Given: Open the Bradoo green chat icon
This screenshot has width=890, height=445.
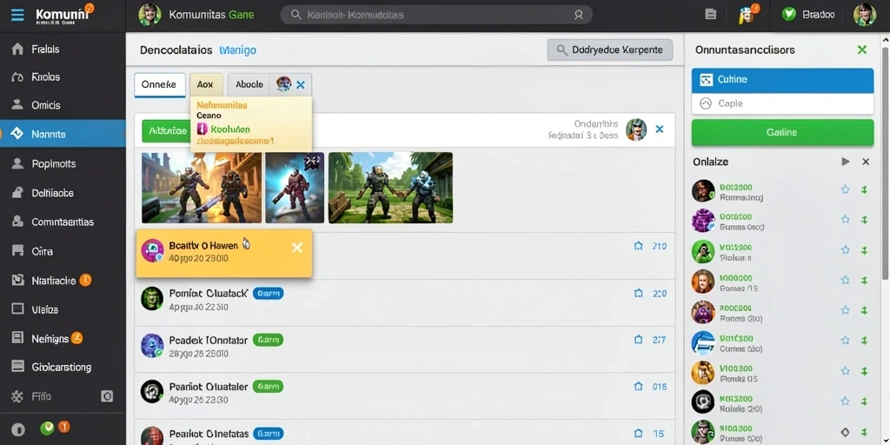Looking at the screenshot, I should click(788, 15).
